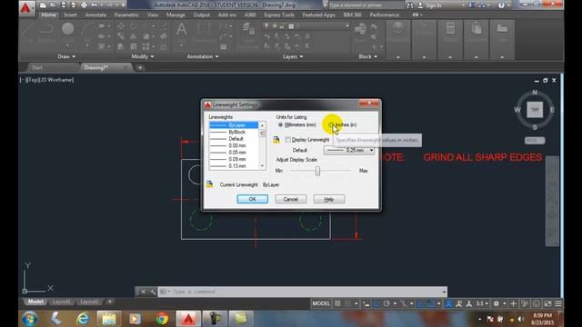Viewport: 582px width, 327px height.
Task: Toggle object snap tracking in status bar
Action: click(420, 303)
